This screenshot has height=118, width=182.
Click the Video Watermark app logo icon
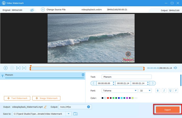pyautogui.click(x=4, y=3)
